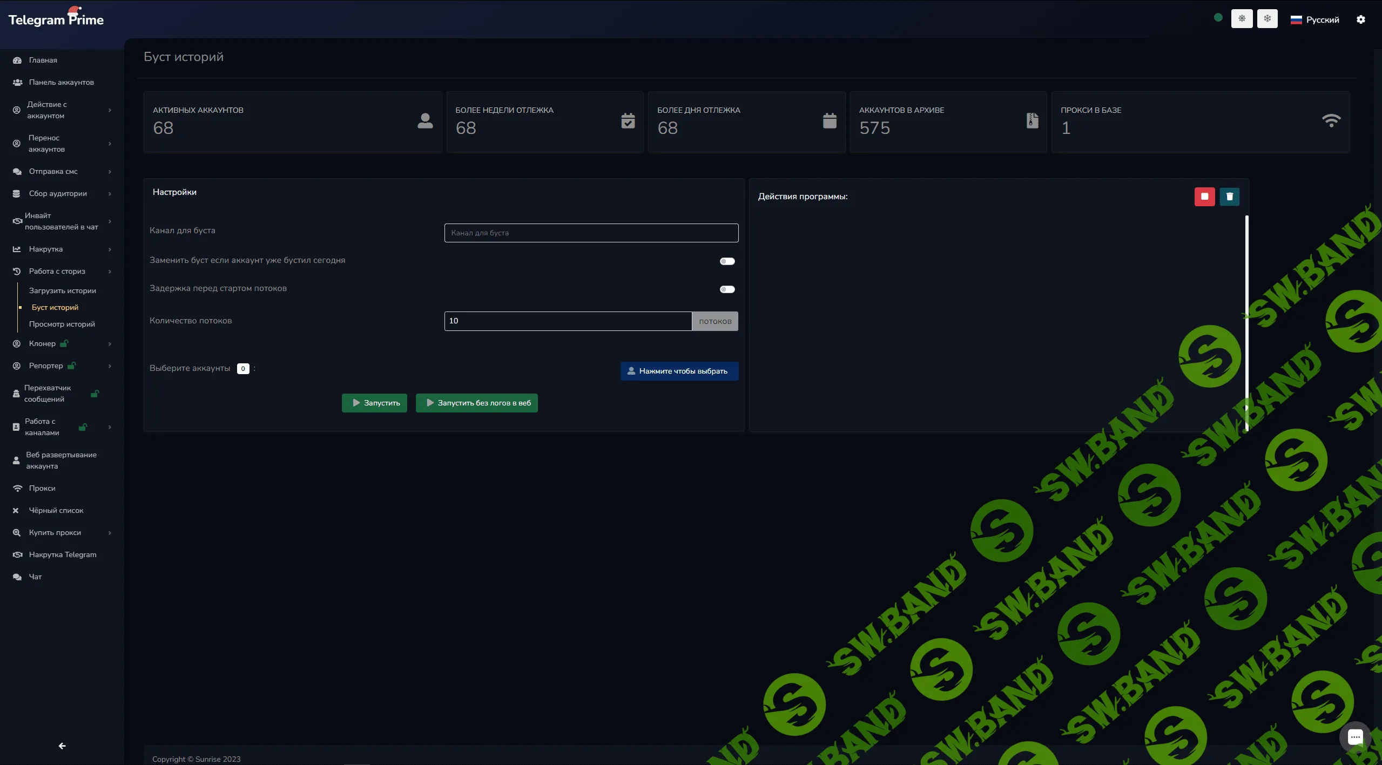
Task: Enable delay before starting threads
Action: (727, 289)
